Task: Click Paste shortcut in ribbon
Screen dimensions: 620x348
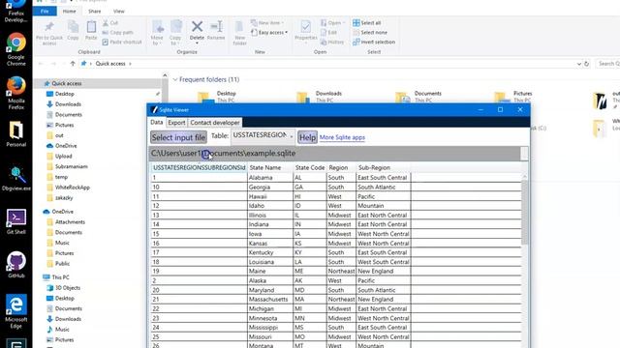Action: click(122, 42)
